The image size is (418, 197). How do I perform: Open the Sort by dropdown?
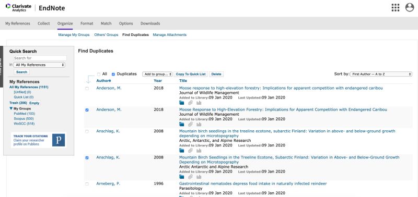[381, 74]
